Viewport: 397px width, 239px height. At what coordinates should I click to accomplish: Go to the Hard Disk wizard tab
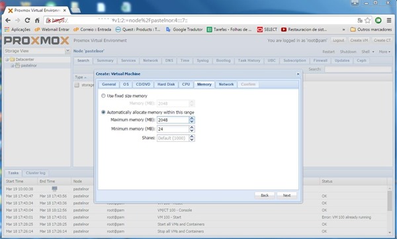(x=166, y=85)
